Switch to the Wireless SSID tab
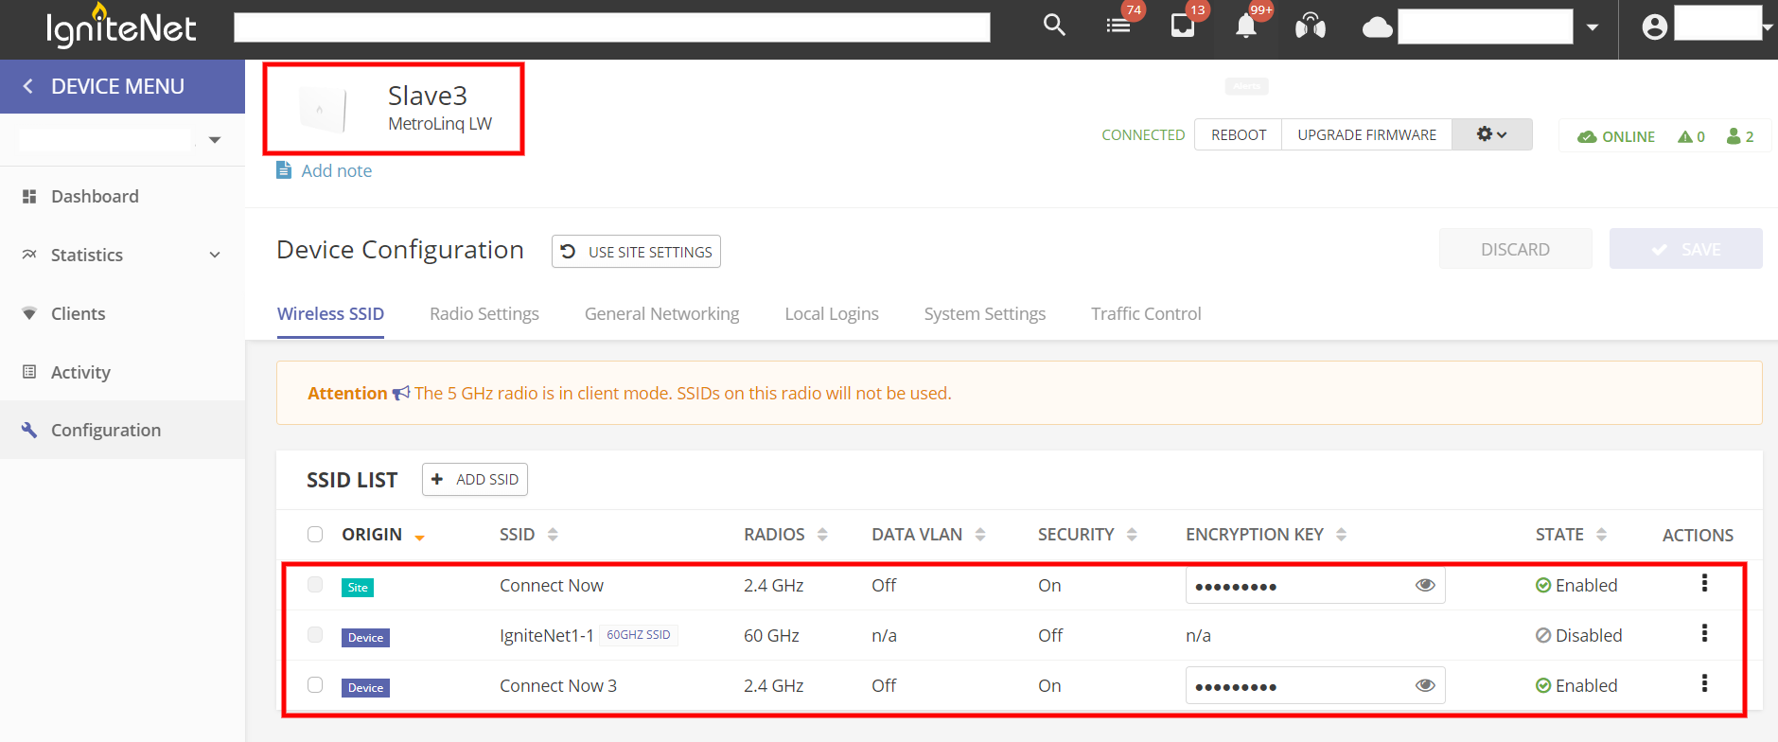The width and height of the screenshot is (1778, 742). click(x=330, y=313)
